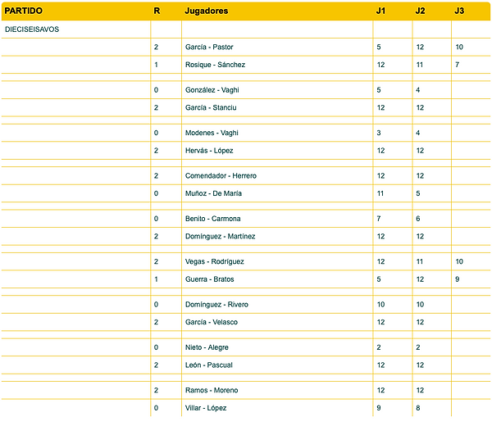
Task: Select the Ramos - Moreno players cell
Action: coord(210,391)
